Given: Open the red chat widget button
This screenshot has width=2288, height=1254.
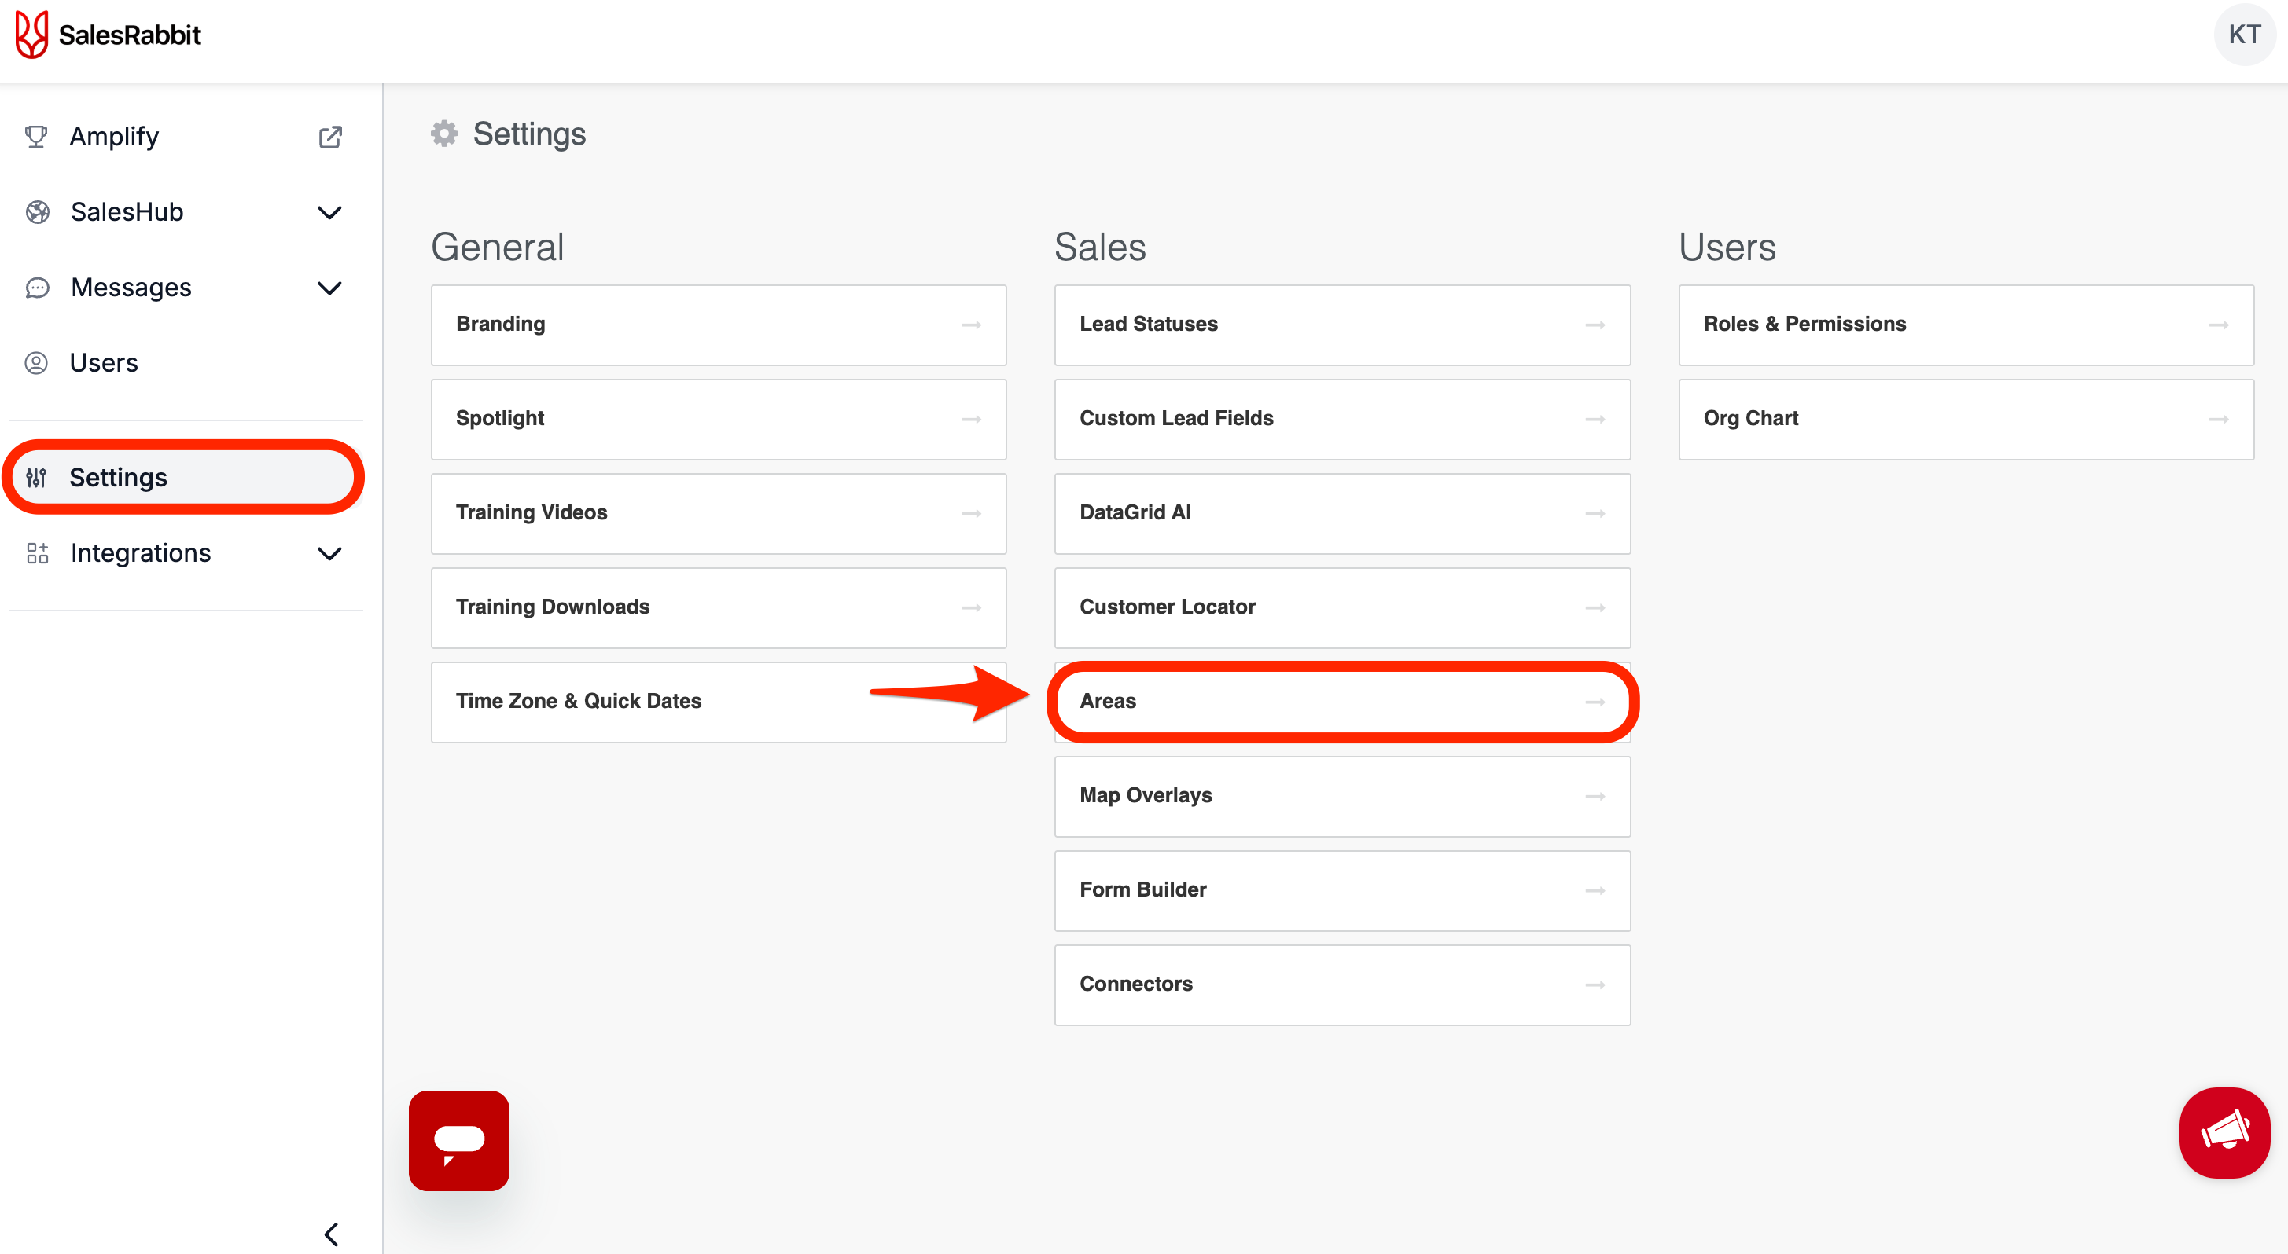Looking at the screenshot, I should [459, 1140].
